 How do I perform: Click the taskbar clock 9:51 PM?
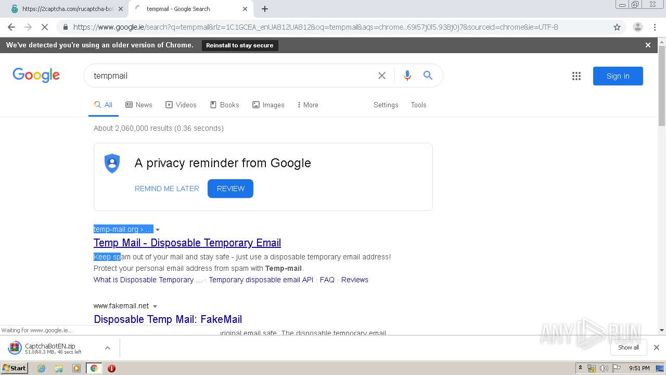[x=639, y=368]
